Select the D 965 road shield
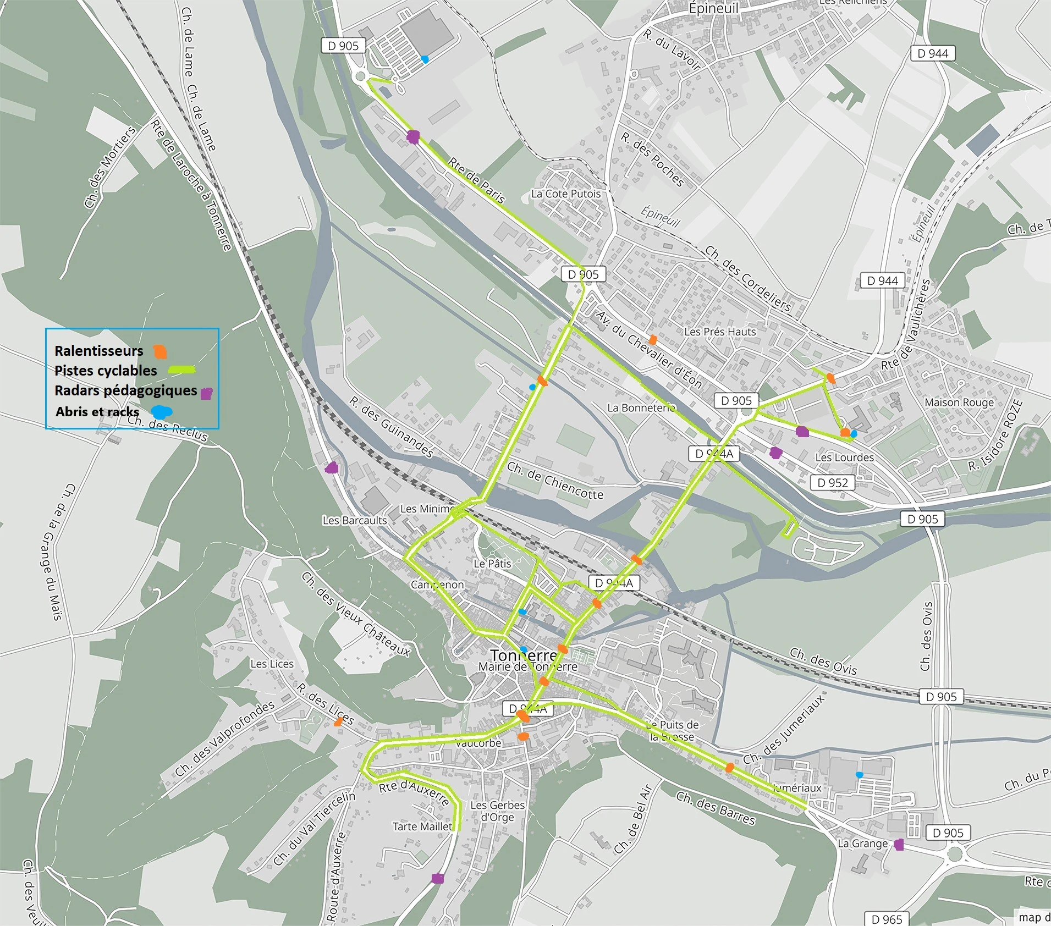Image resolution: width=1051 pixels, height=926 pixels. [887, 919]
